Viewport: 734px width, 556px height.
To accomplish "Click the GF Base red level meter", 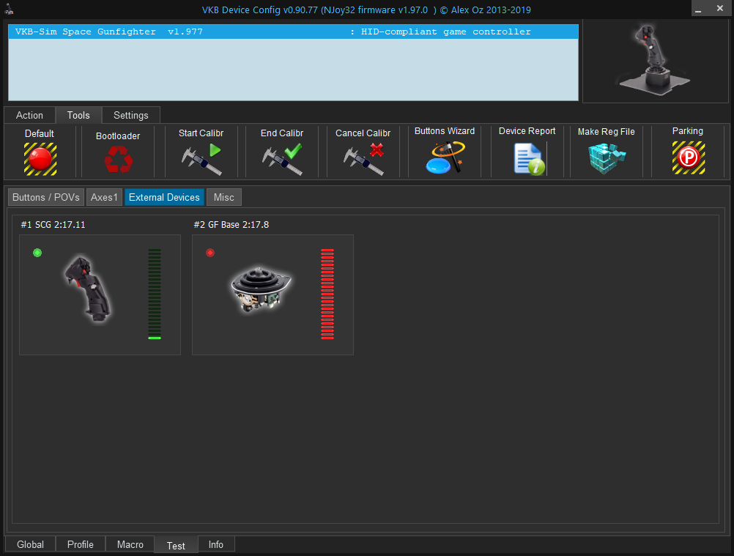I will pos(327,294).
